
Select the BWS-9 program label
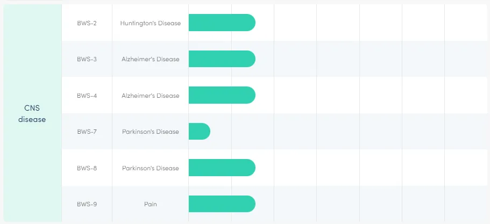coord(87,204)
